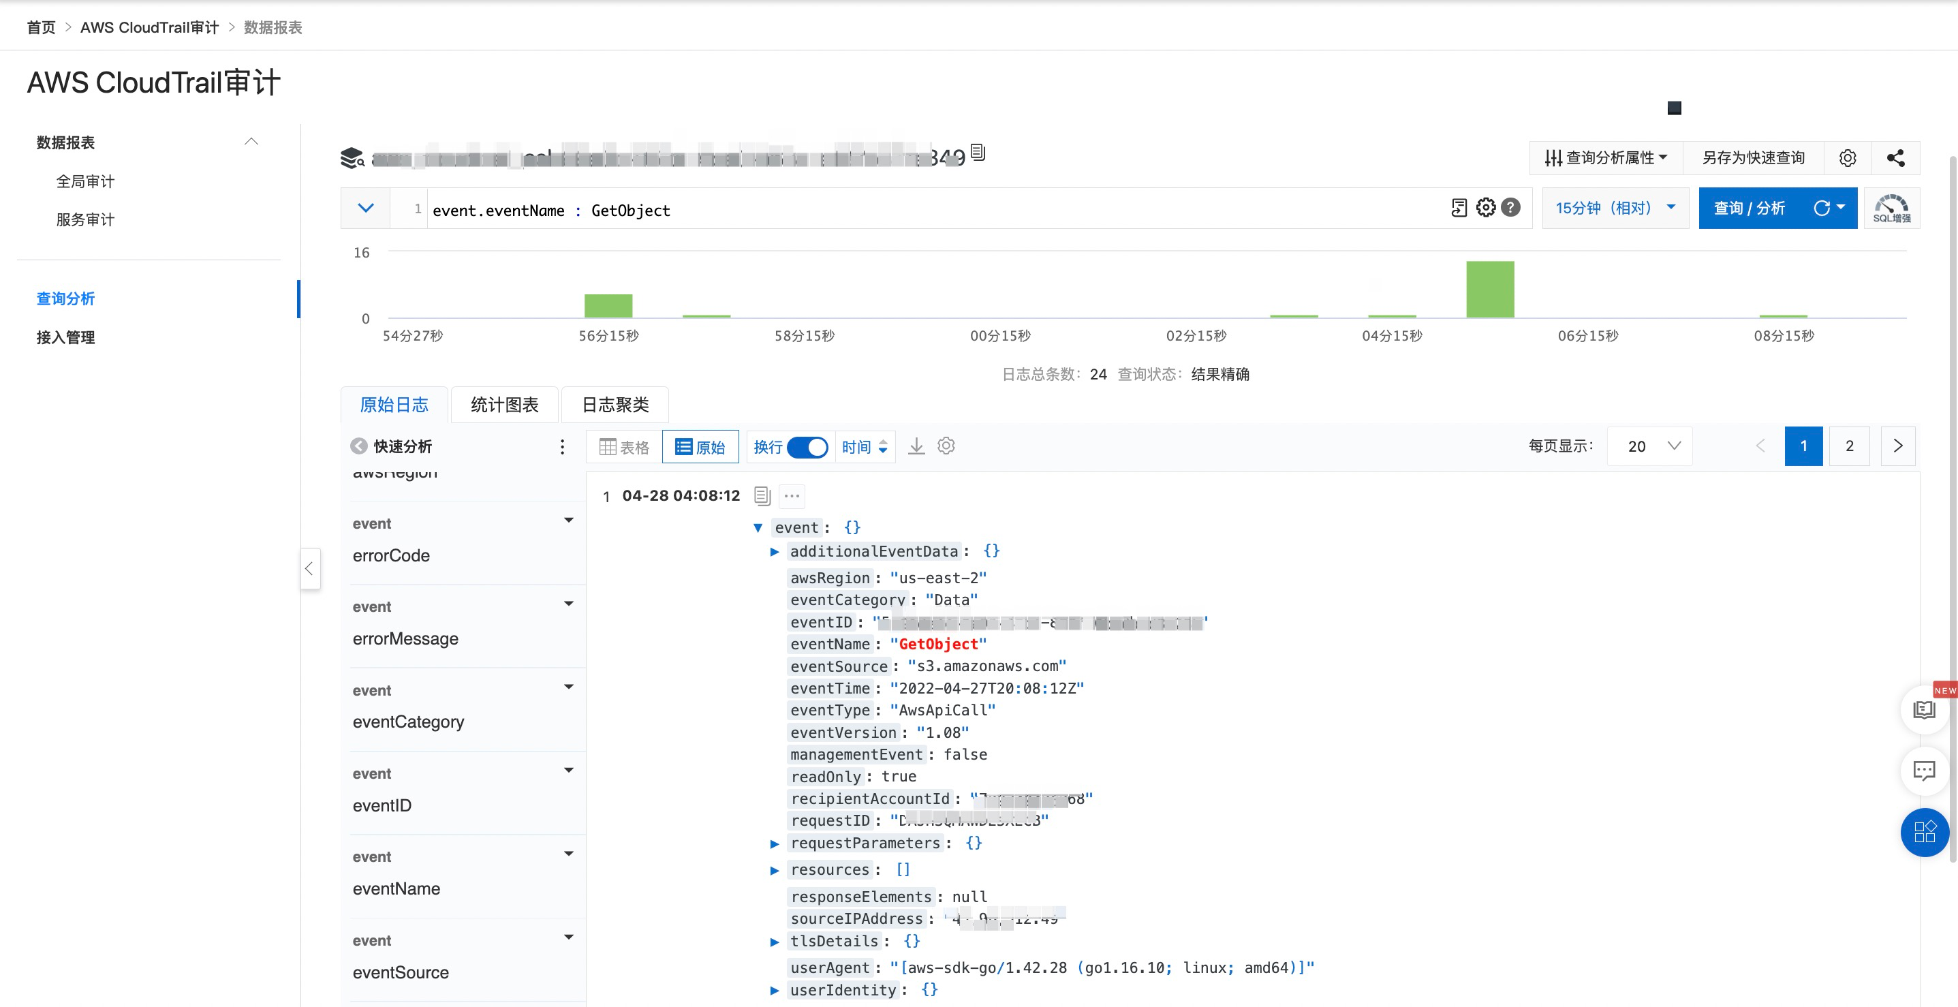Go to results page 2
Viewport: 1958px width, 1007px height.
1849,446
